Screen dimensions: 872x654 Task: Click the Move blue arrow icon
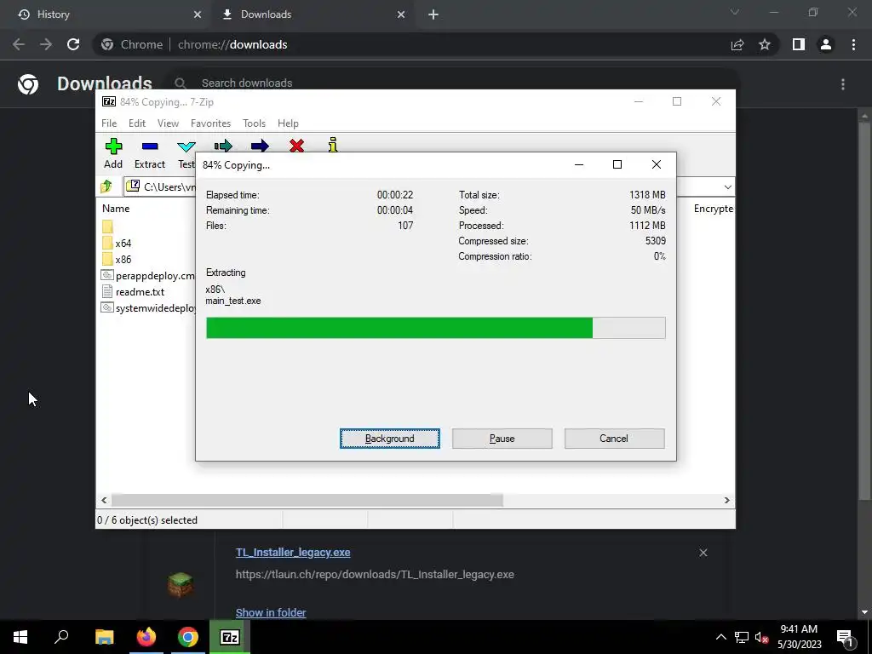pyautogui.click(x=260, y=146)
